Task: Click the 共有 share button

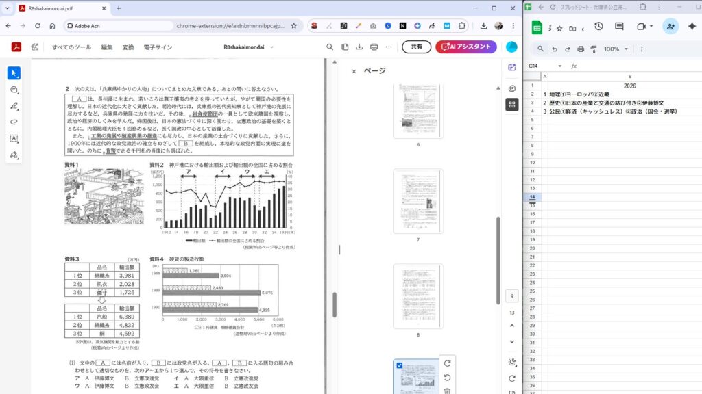Action: 416,47
